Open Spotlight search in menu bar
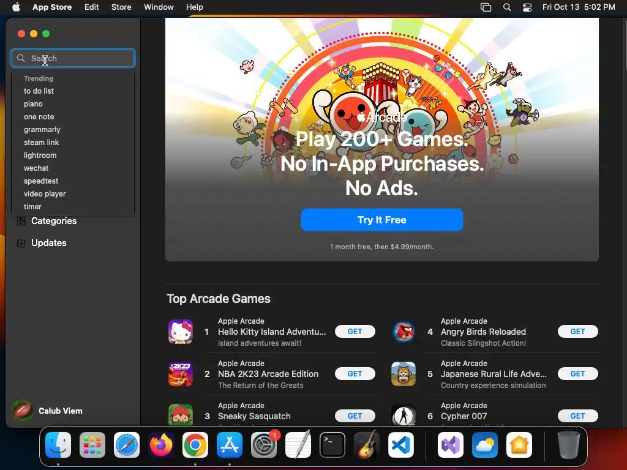 point(507,7)
